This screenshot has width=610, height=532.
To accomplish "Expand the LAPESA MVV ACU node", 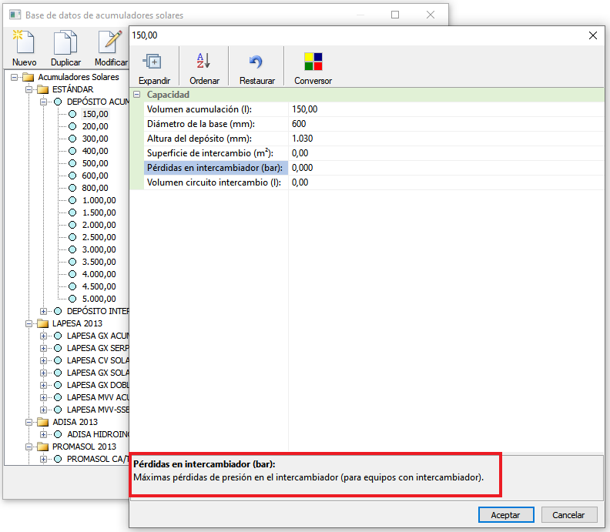I will (44, 397).
